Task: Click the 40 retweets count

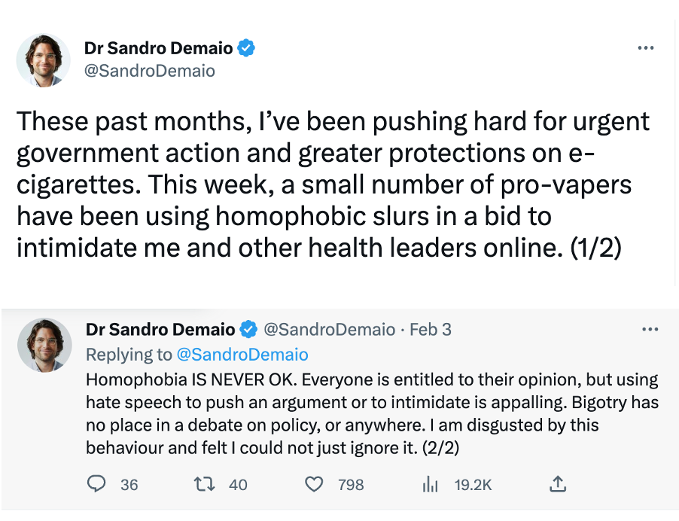Action: click(238, 485)
